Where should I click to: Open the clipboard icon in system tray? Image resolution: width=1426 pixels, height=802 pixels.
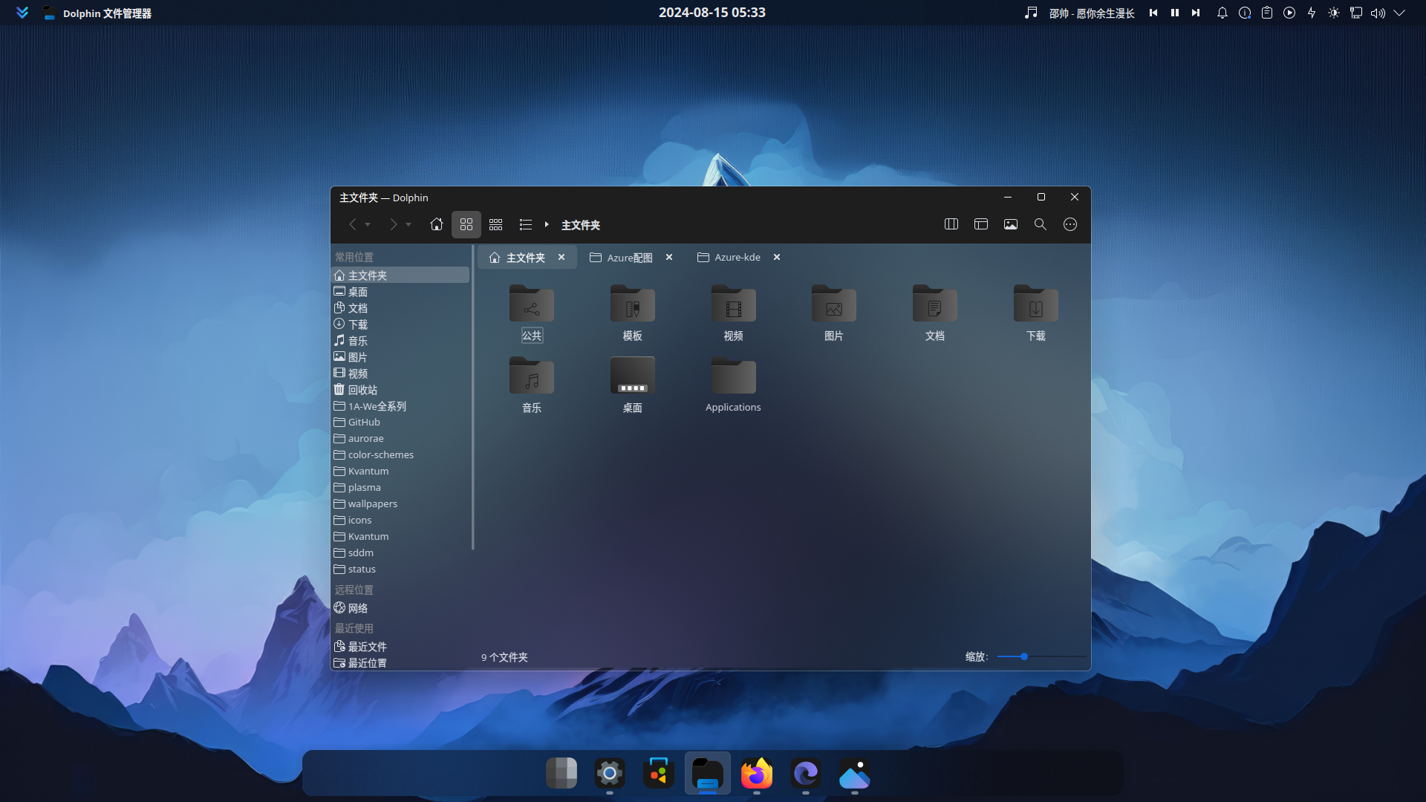coord(1267,13)
